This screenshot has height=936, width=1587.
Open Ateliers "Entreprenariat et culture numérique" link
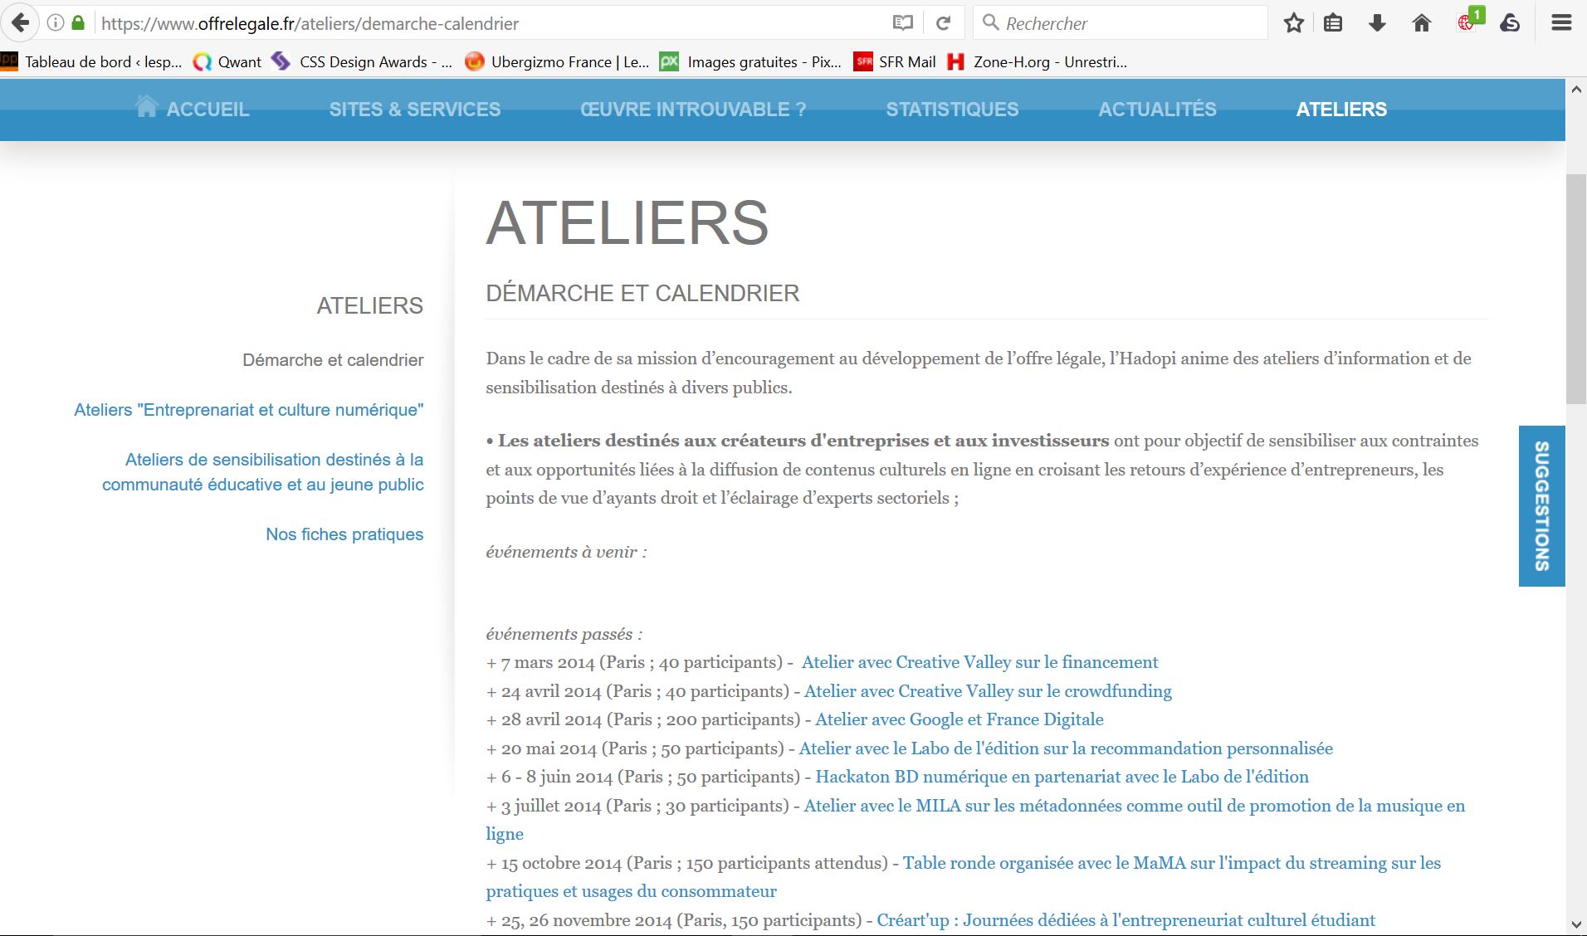(249, 410)
